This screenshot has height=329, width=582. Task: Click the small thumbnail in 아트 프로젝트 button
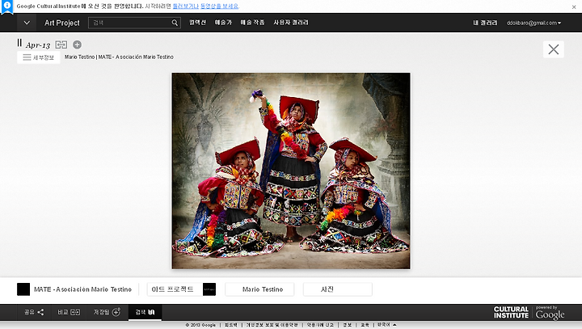click(x=209, y=289)
